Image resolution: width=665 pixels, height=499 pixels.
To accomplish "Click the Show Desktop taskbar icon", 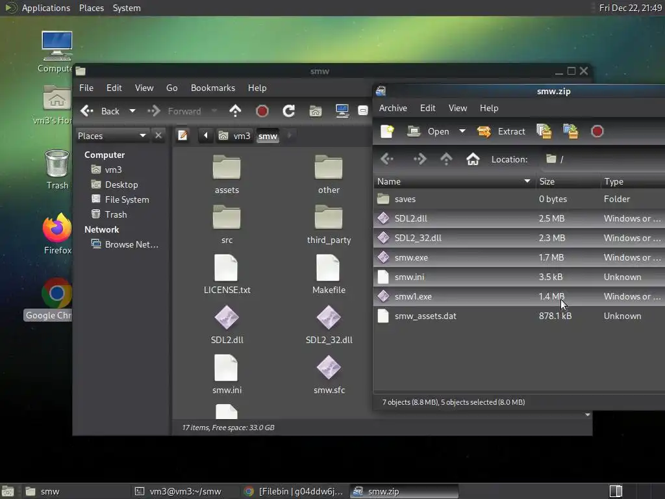I will [x=8, y=491].
